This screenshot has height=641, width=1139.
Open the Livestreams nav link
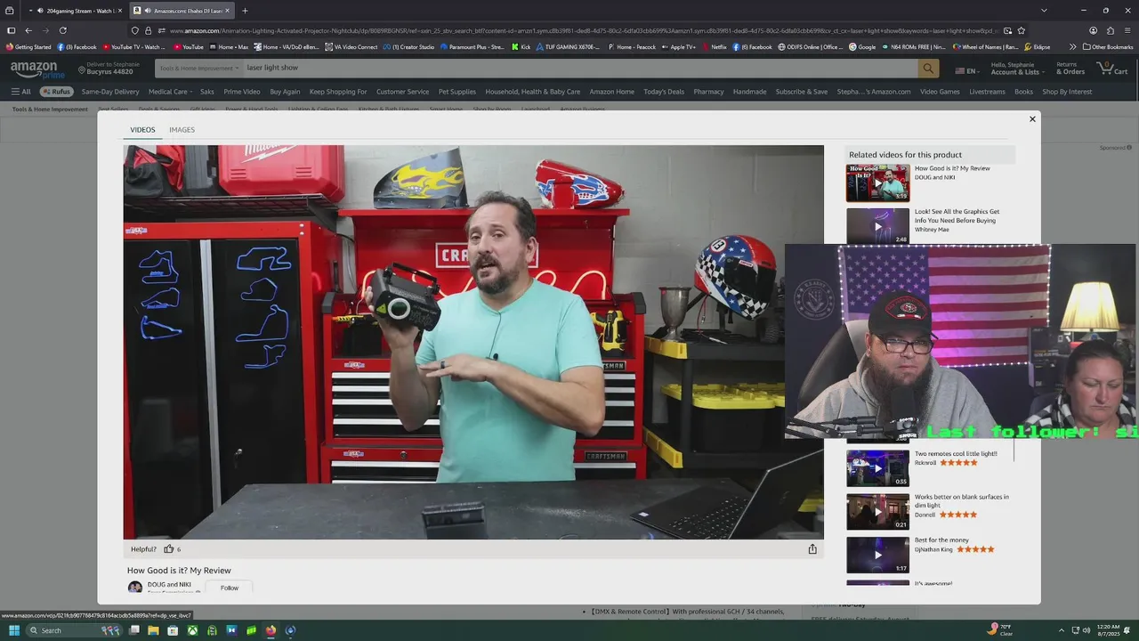pos(987,92)
